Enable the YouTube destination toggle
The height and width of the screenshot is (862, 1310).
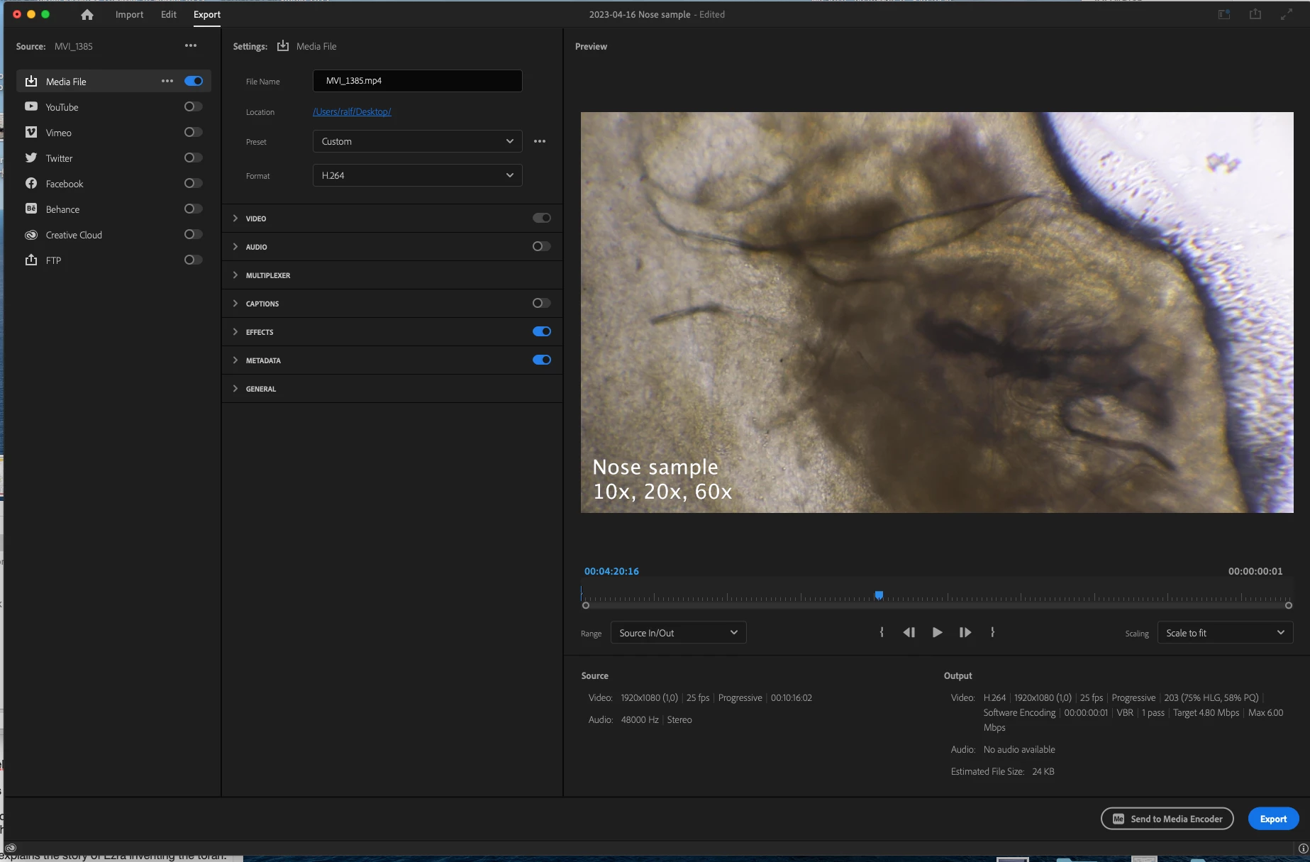tap(194, 106)
